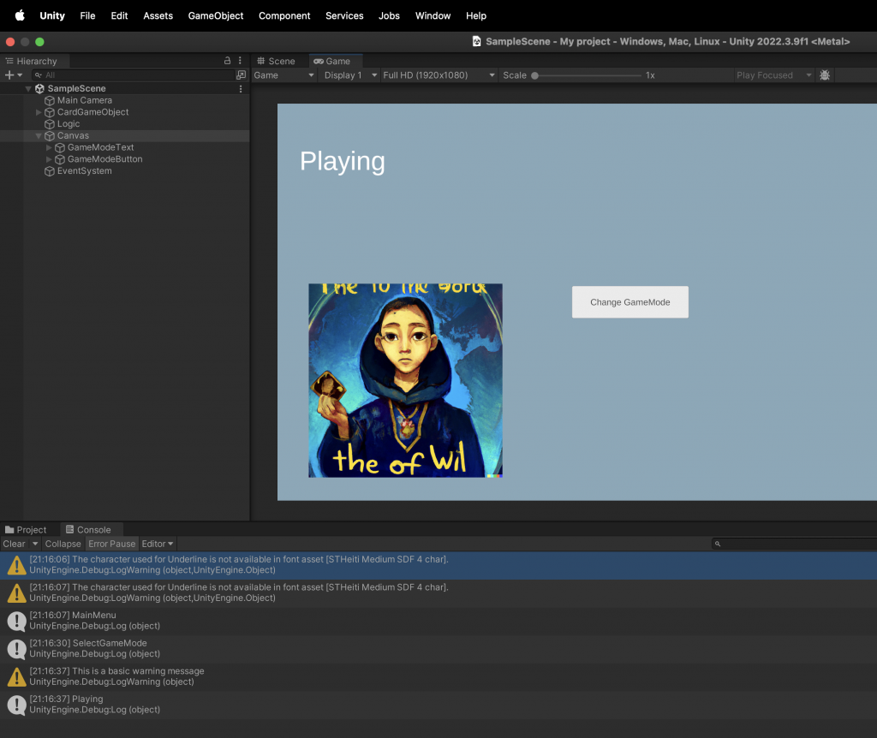Open the Window menu
This screenshot has height=738, width=877.
(433, 15)
